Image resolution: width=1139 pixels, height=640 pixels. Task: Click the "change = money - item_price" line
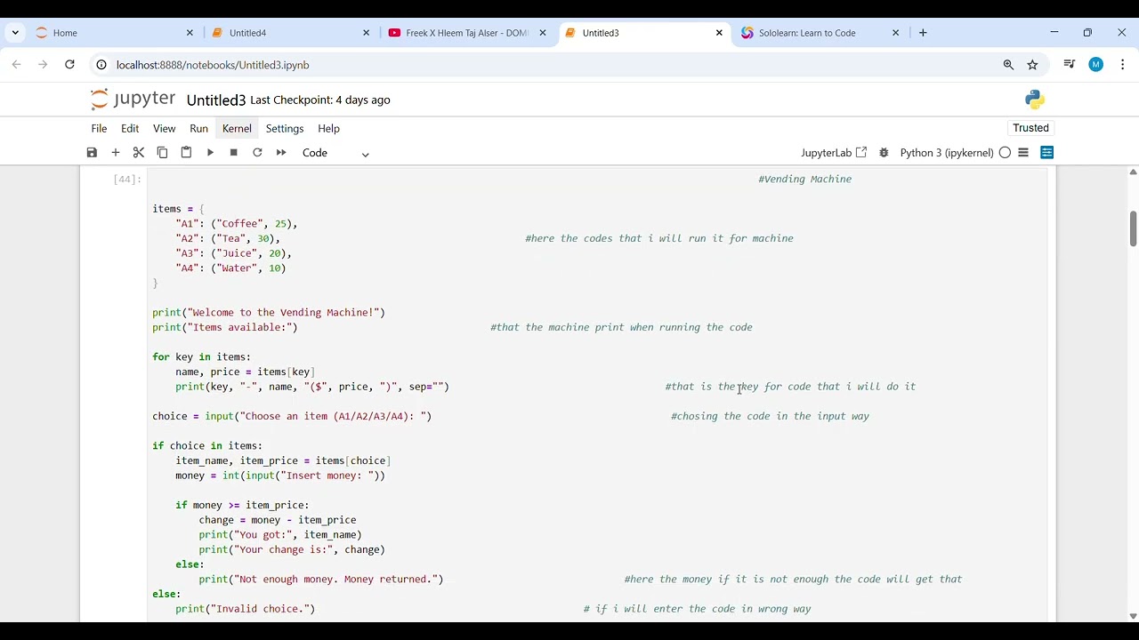[x=278, y=520]
